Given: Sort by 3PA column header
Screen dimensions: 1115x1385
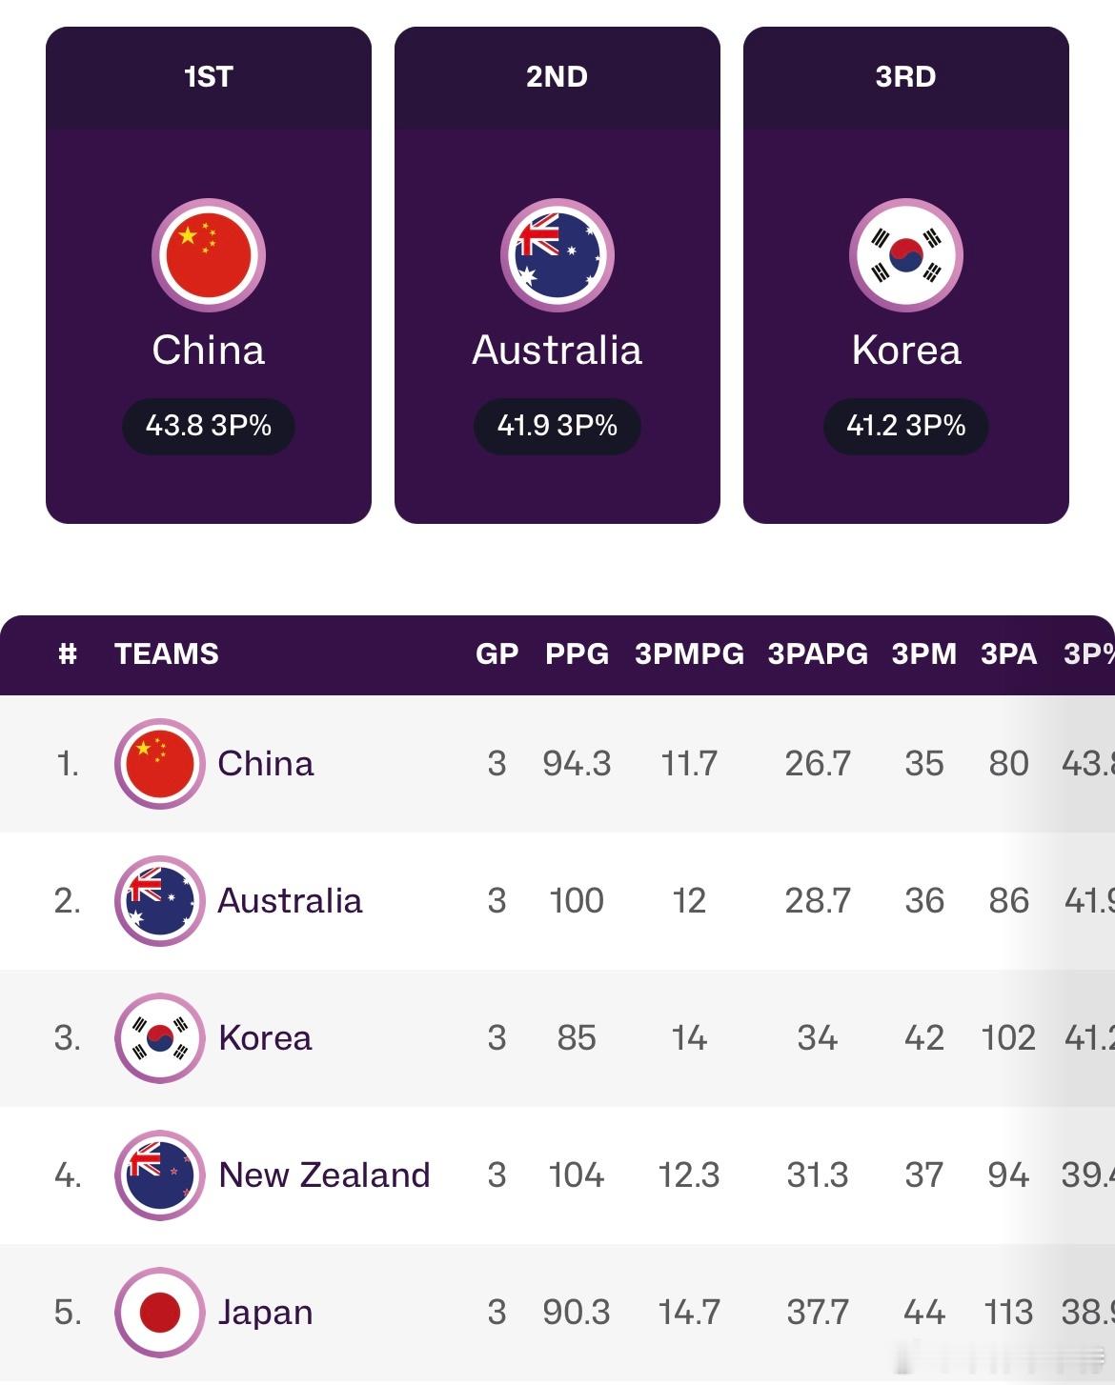Looking at the screenshot, I should point(1008,654).
